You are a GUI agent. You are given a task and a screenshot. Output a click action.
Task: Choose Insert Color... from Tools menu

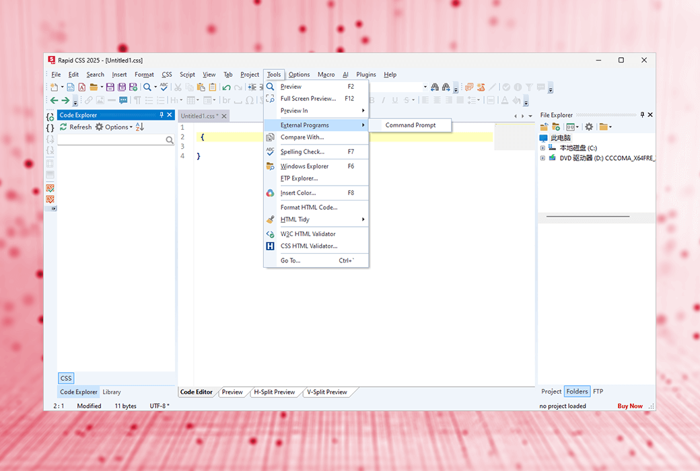pyautogui.click(x=316, y=193)
